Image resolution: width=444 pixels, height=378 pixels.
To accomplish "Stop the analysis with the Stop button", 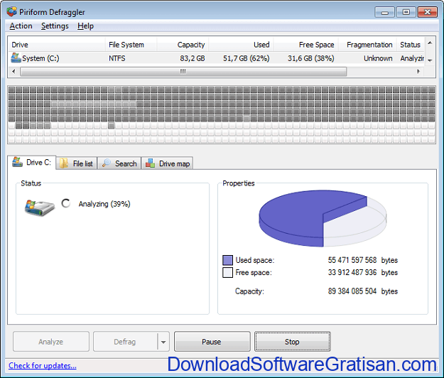I will (293, 342).
